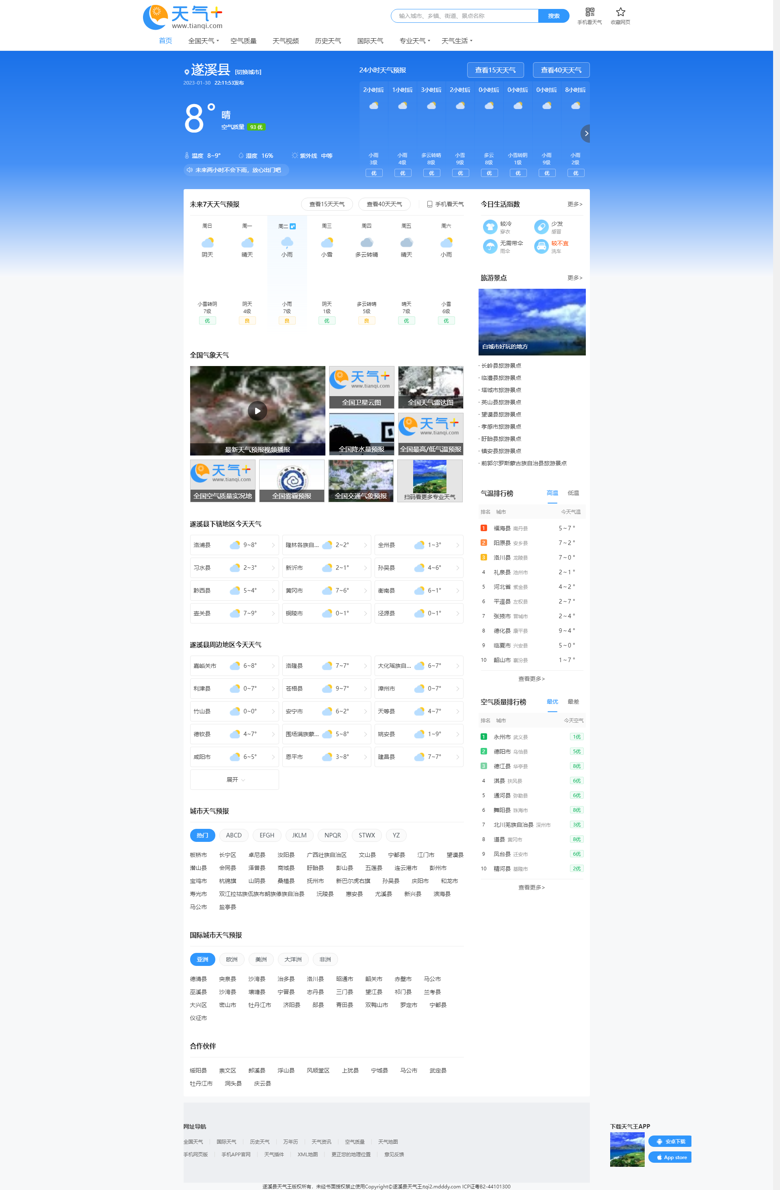Click the star bookmark page icon
780x1190 pixels.
pos(620,11)
